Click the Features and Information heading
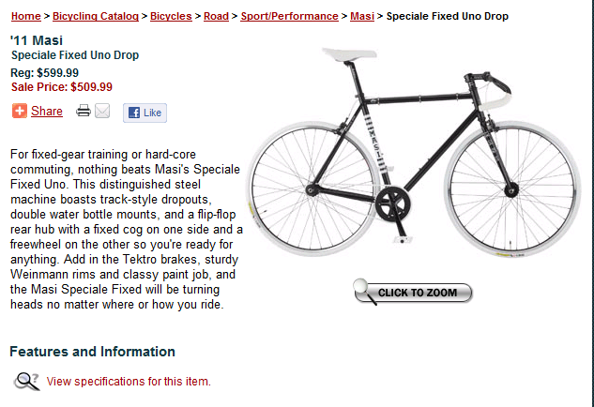This screenshot has height=407, width=594. [x=92, y=352]
